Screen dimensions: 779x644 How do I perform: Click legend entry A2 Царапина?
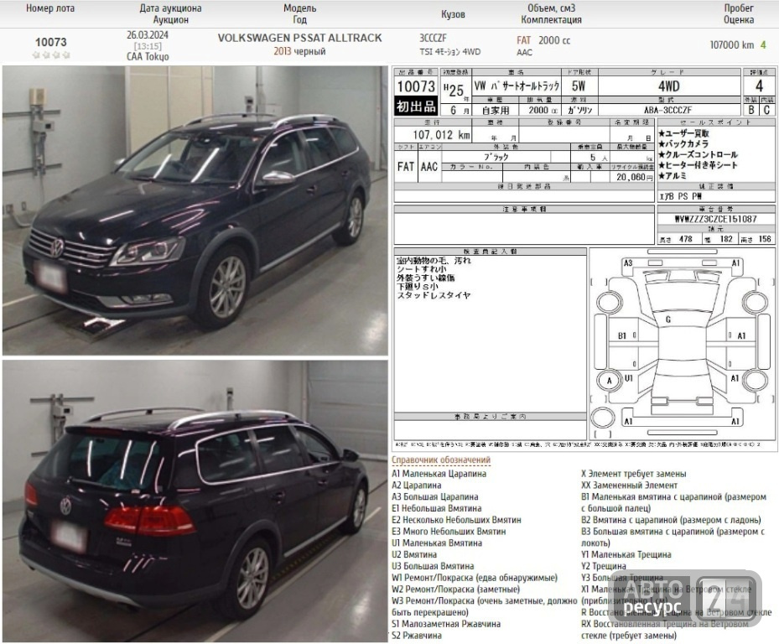[x=416, y=486]
